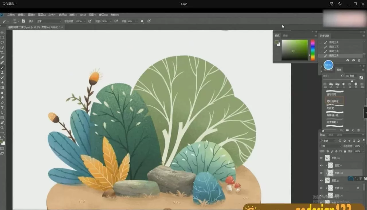
Task: Select the Horizontal Type tool
Action: click(2, 108)
